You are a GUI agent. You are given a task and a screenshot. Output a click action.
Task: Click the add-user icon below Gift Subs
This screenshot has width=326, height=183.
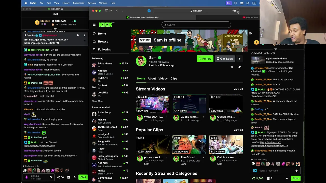239,67
